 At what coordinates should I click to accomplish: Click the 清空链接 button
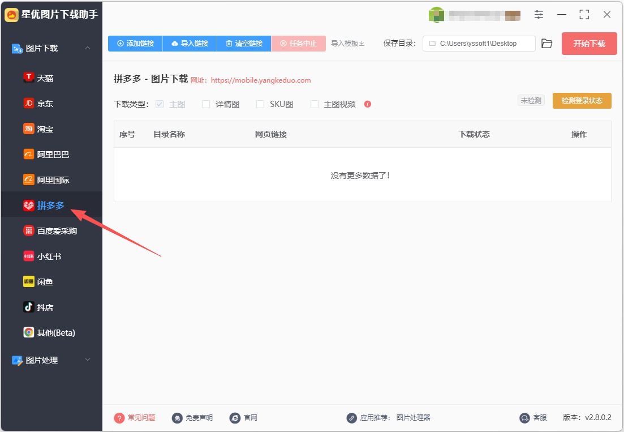click(x=244, y=44)
